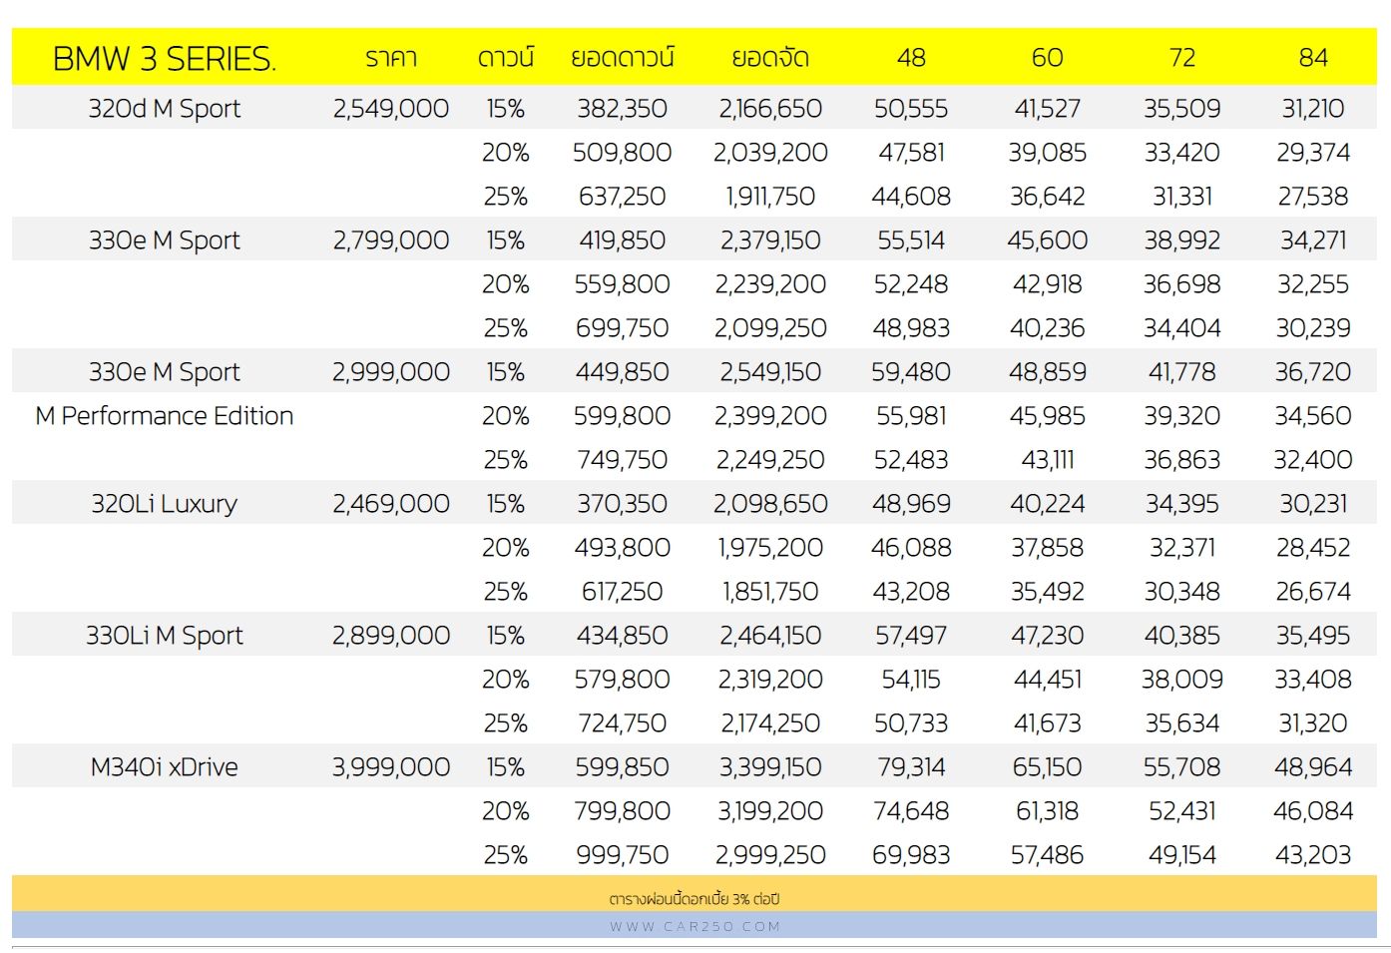1391x953 pixels.
Task: Click the 79,314 monthly payment cell
Action: [x=911, y=767]
